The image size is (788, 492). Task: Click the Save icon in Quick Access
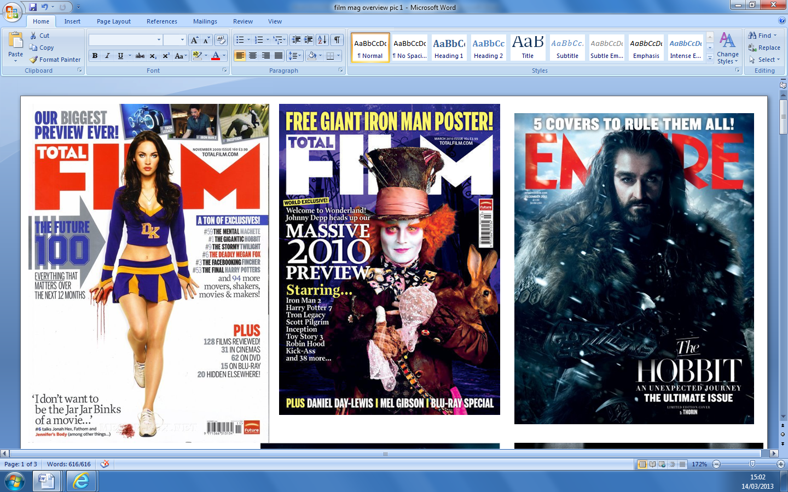click(33, 7)
